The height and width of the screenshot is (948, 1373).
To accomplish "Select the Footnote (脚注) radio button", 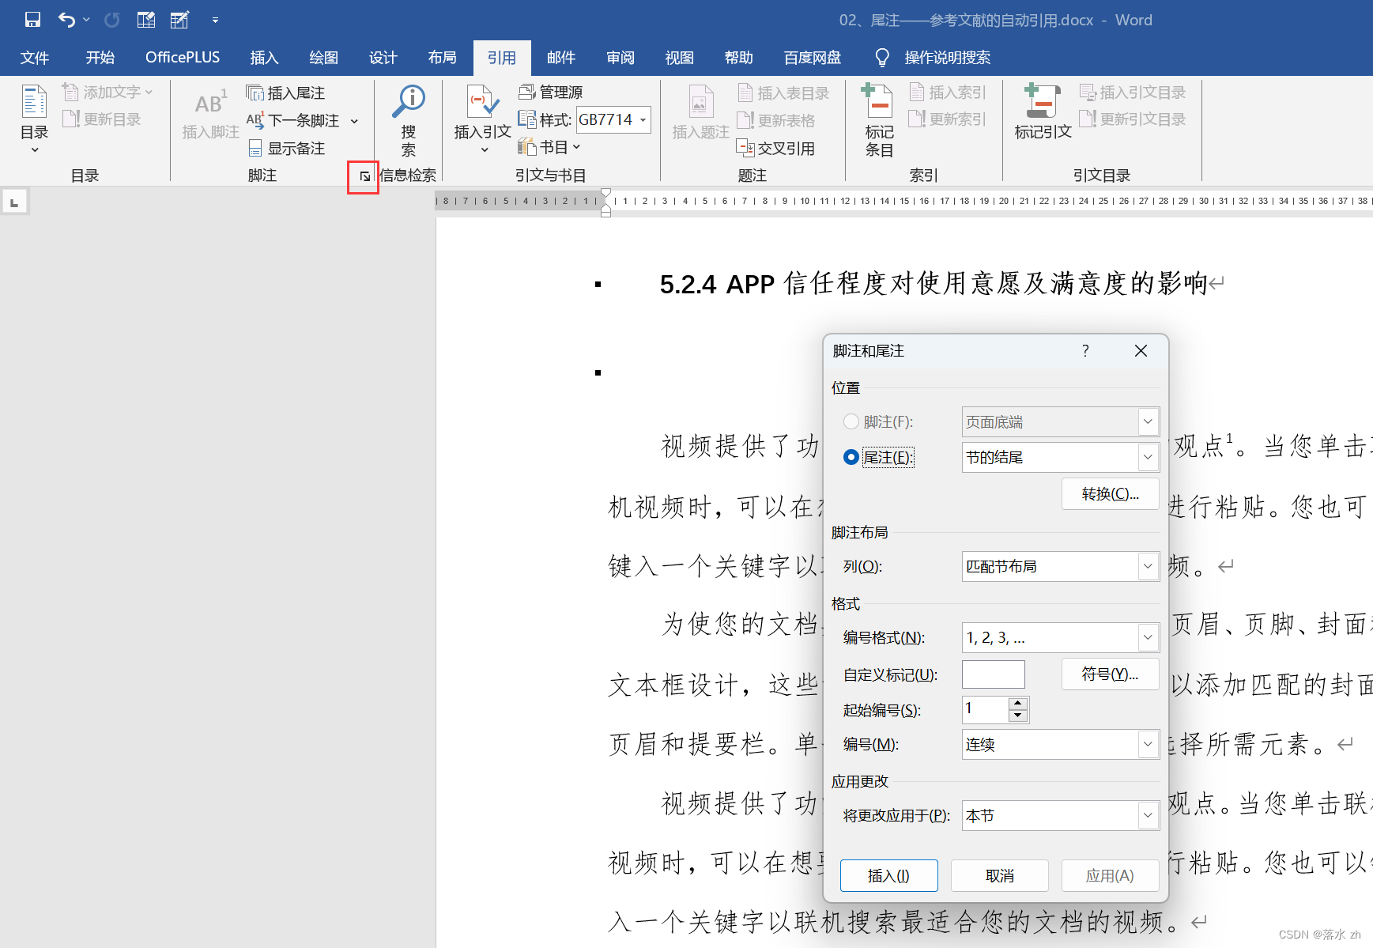I will [851, 422].
